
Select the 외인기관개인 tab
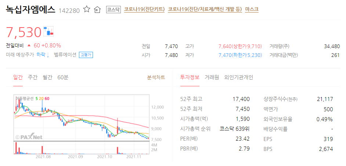click(239, 77)
